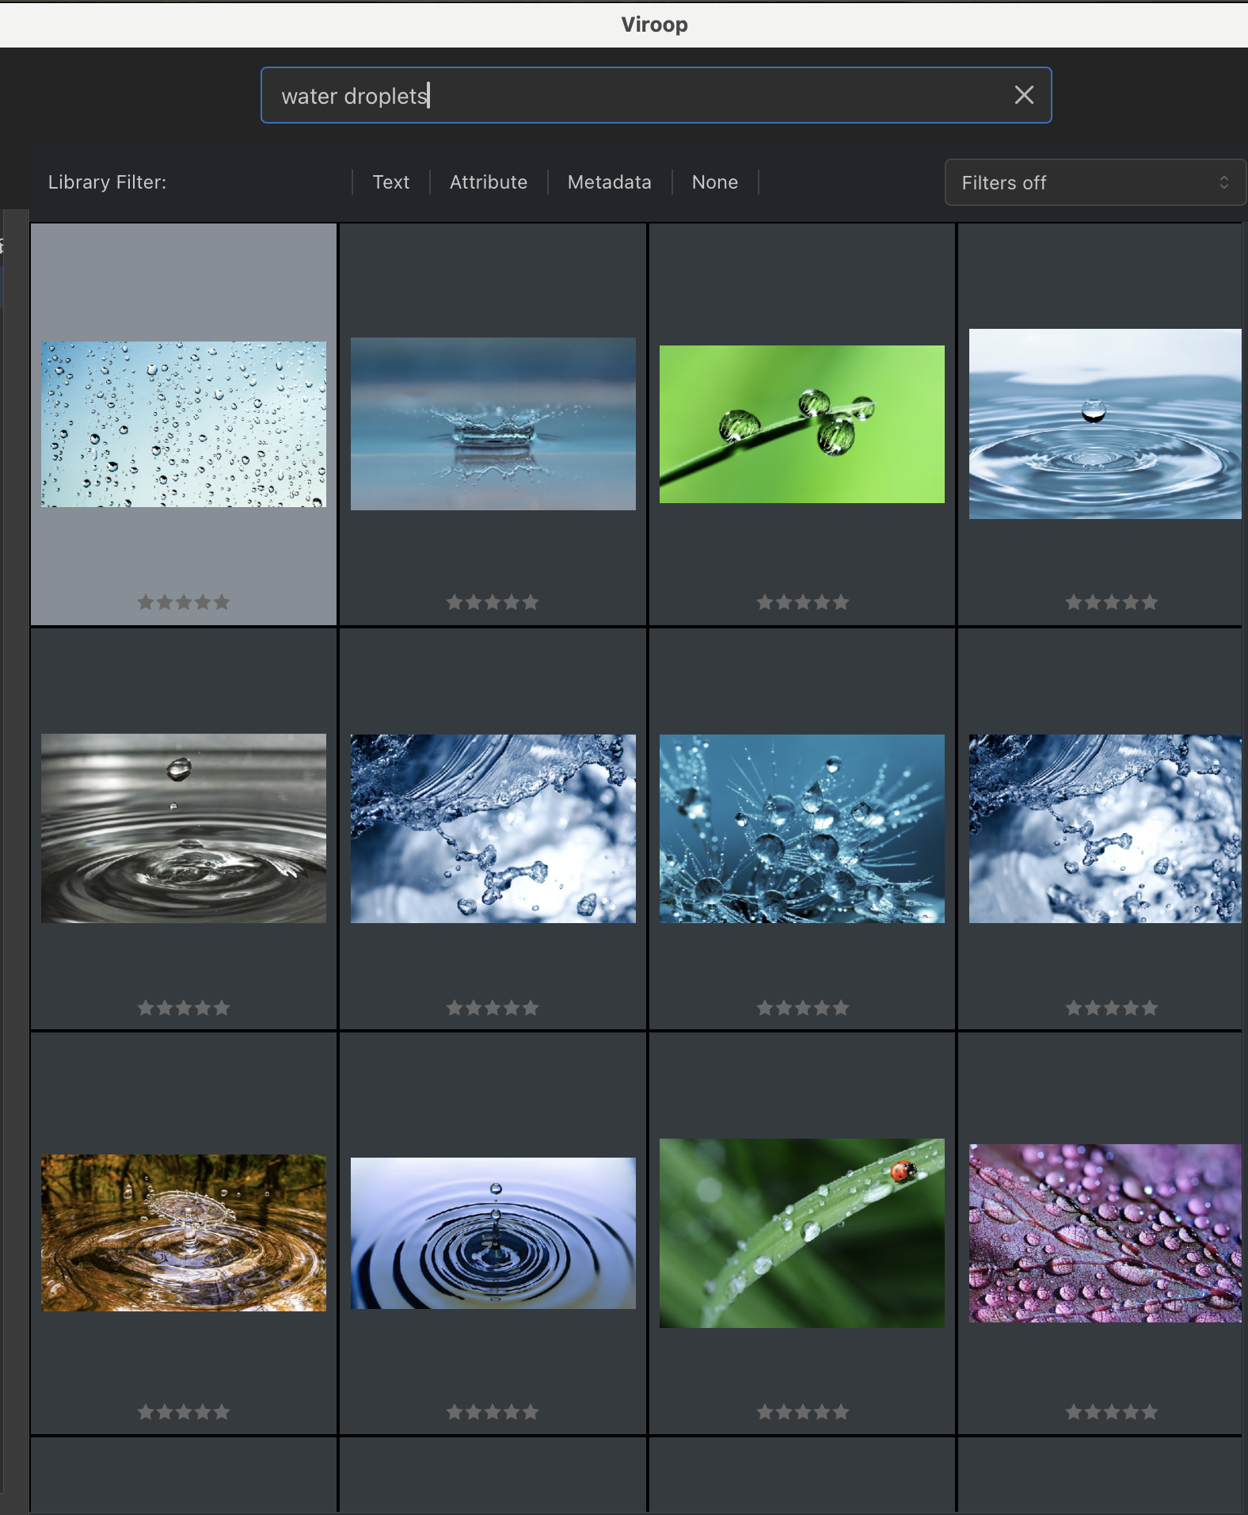
Task: Pick the dandelion seeds with droplets photo
Action: [x=801, y=828]
